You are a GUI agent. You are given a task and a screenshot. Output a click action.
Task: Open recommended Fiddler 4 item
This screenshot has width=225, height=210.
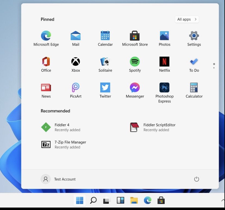click(61, 127)
